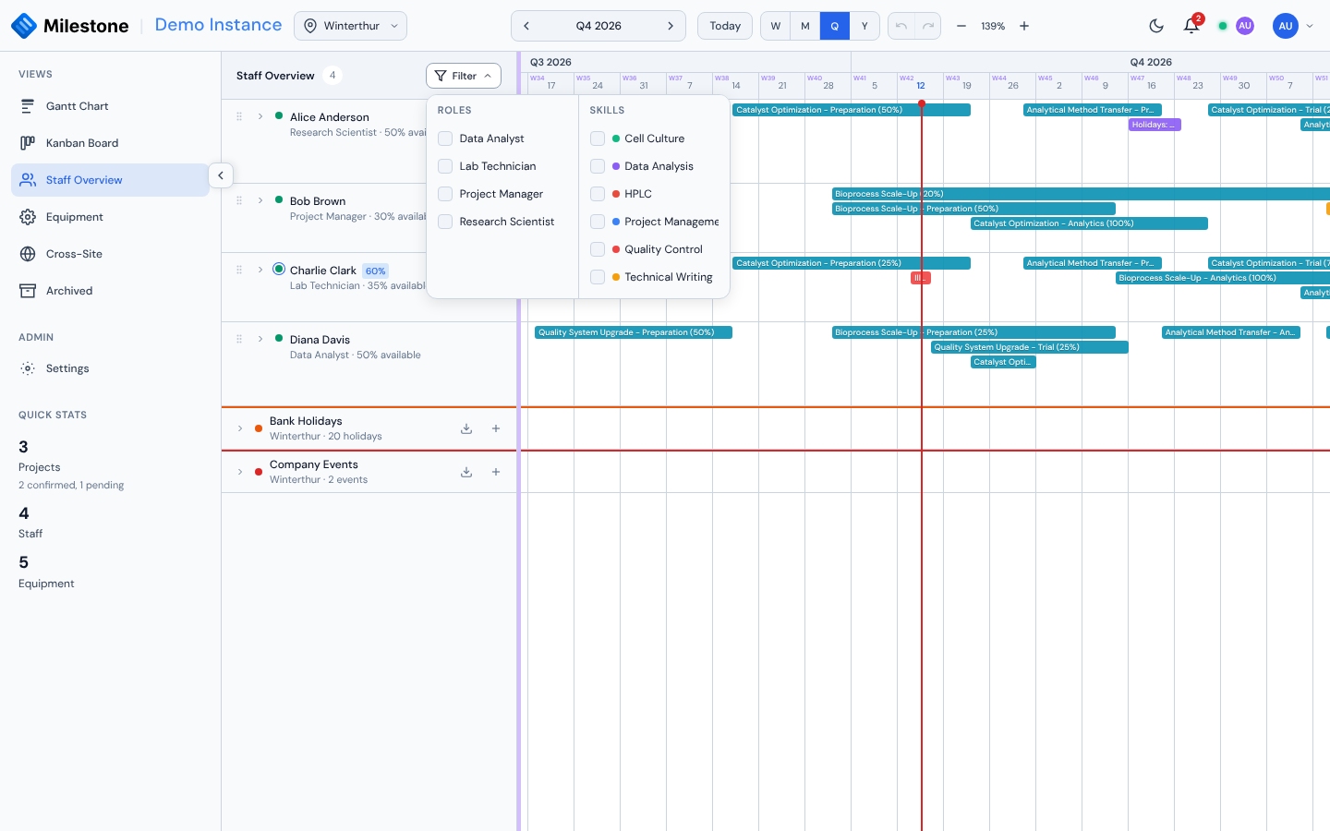
Task: Expand Alice Anderson's row
Action: tap(260, 116)
